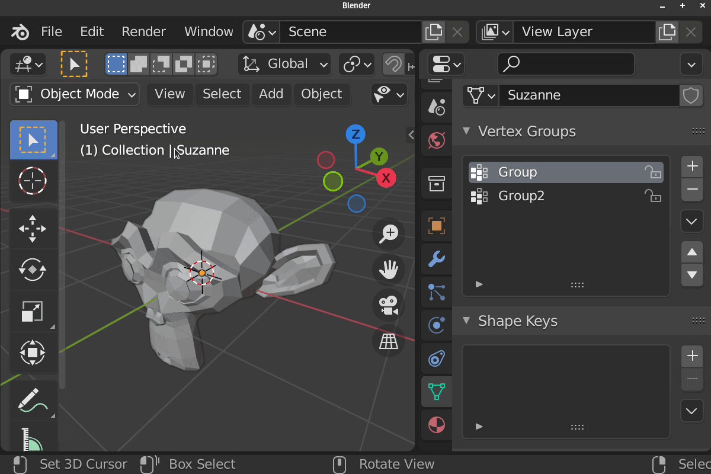Click the Y axis on navigation gizmo
The width and height of the screenshot is (711, 474).
379,157
